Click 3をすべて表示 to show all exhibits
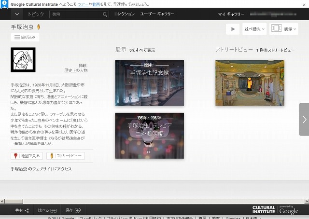This screenshot has width=309, height=219. click(x=142, y=50)
